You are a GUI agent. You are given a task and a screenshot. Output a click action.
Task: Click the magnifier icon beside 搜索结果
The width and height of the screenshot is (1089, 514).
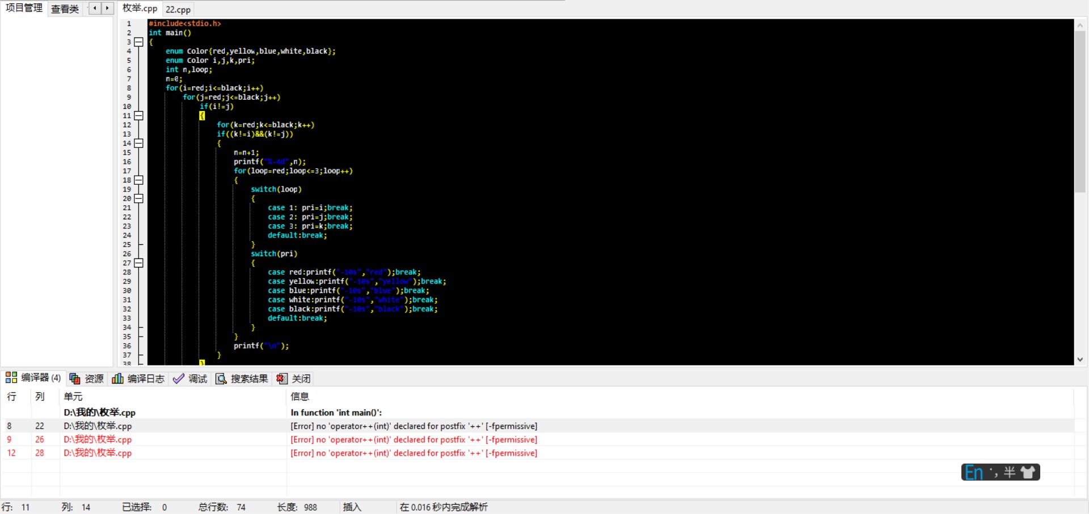[221, 379]
